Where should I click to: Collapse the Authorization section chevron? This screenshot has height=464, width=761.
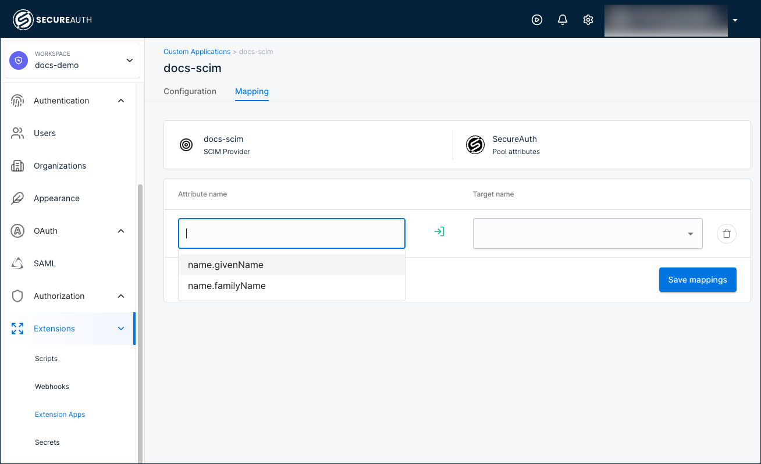click(x=121, y=296)
